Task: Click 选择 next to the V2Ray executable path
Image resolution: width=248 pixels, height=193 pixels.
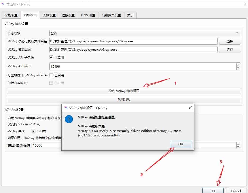Action: coord(229,41)
